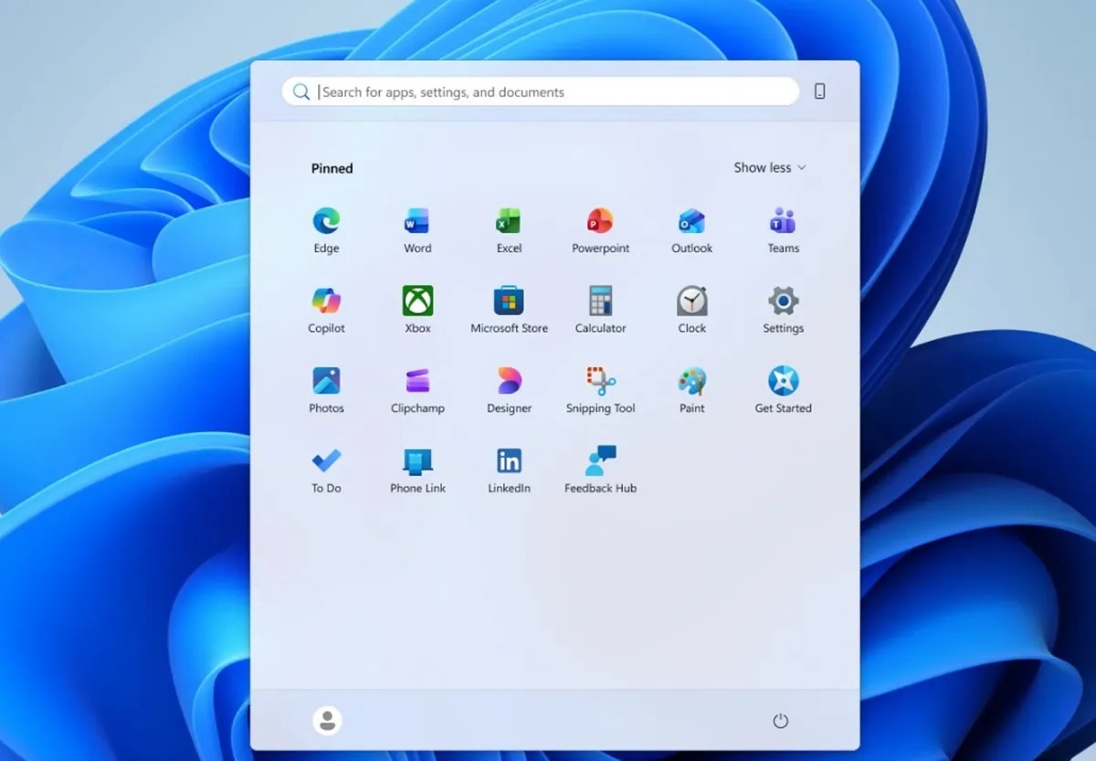1096x761 pixels.
Task: Collapse pinned apps with Show less
Action: click(770, 167)
